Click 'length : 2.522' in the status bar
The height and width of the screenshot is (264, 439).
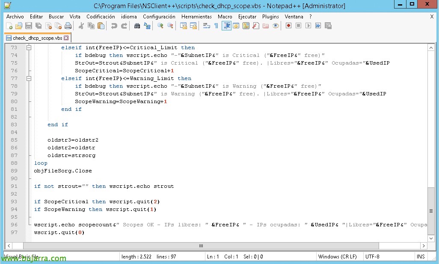pos(136,257)
